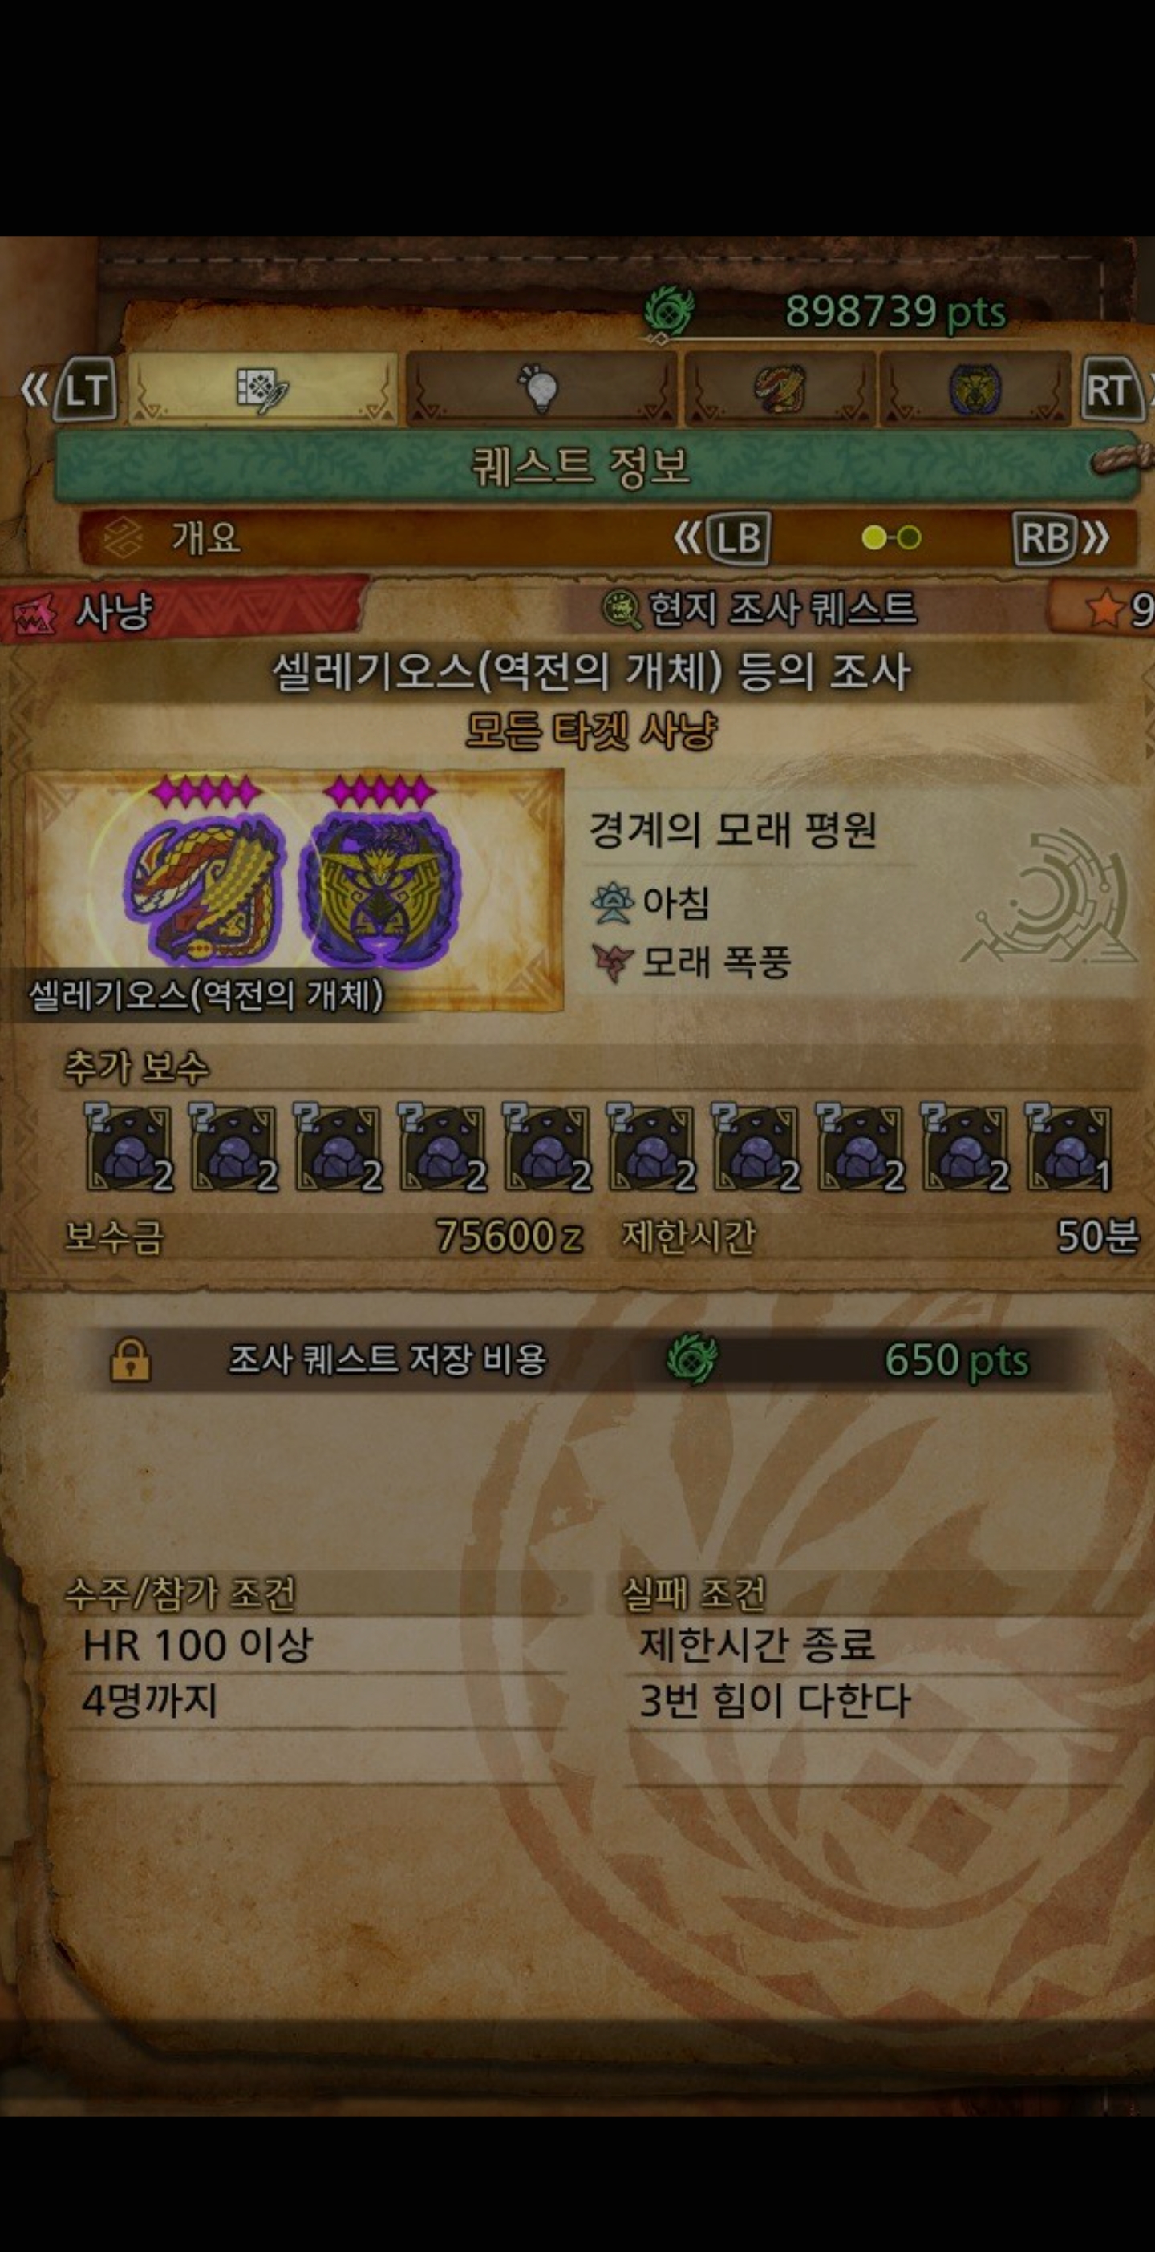Select the second page indicator dot

click(x=910, y=537)
